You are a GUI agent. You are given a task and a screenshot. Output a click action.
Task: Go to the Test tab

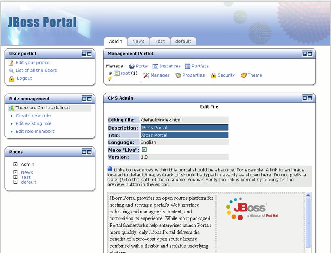point(160,41)
